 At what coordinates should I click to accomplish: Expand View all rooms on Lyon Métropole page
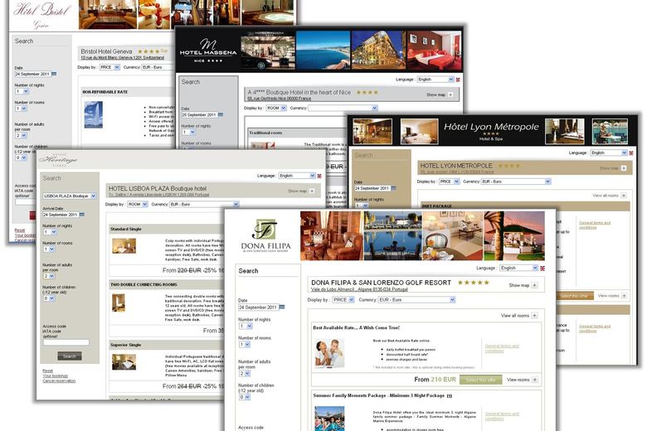pos(624,196)
